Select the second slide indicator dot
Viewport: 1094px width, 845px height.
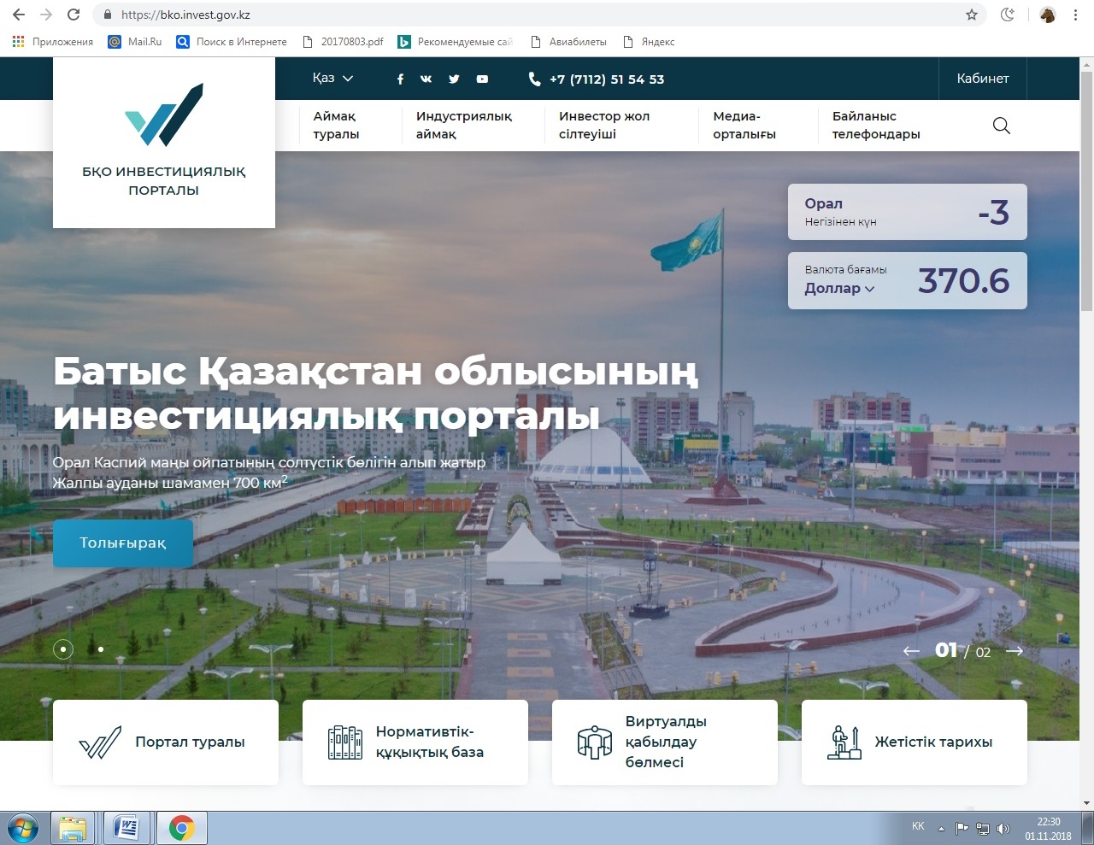tap(101, 649)
